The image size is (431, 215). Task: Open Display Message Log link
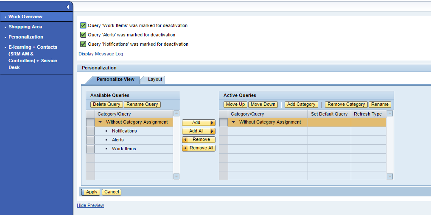click(x=101, y=54)
